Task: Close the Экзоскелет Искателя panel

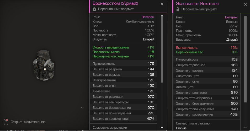Action: 245,4
